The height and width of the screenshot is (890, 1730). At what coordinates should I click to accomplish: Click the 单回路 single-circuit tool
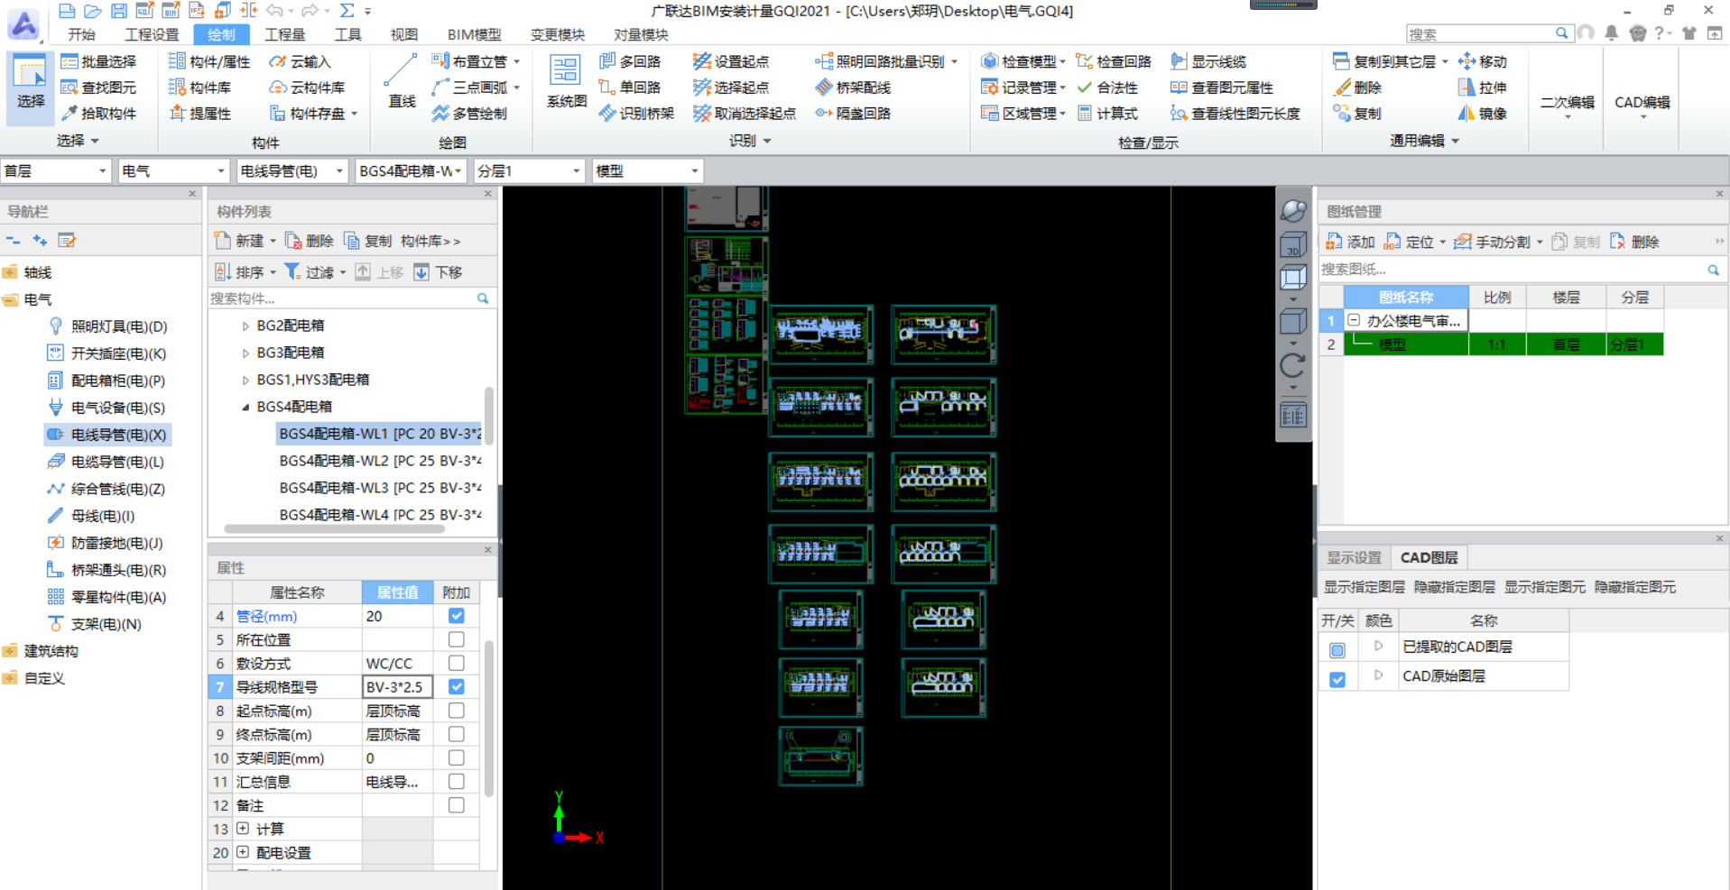coord(631,87)
